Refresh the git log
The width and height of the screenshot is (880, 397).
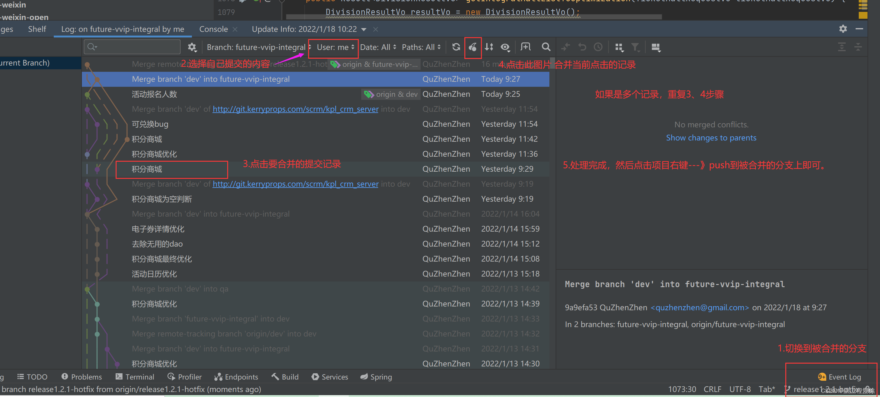coord(456,47)
